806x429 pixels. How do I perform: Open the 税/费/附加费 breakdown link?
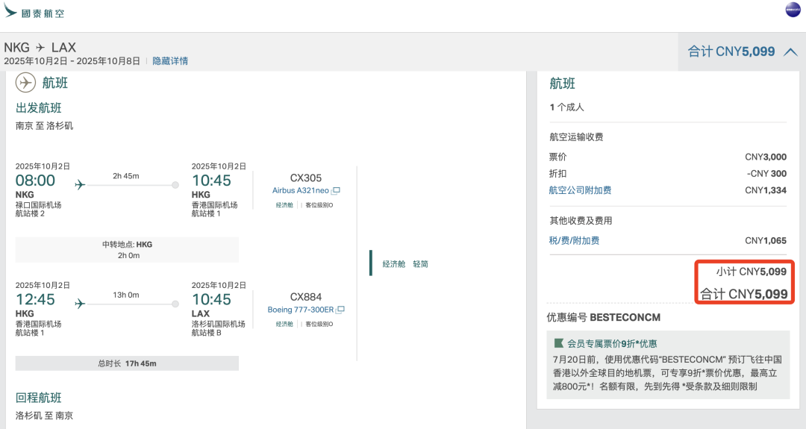[x=574, y=240]
